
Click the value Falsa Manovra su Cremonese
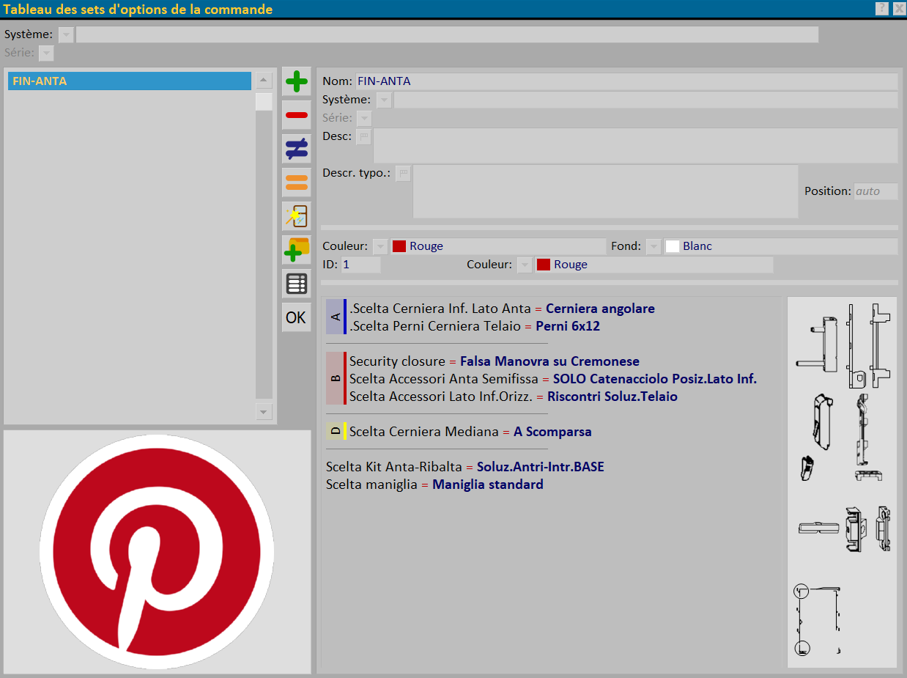pos(549,361)
